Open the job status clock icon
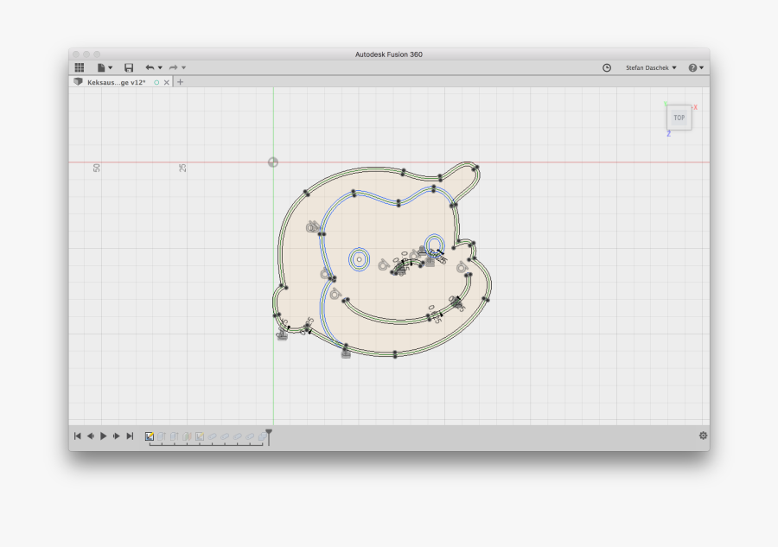The height and width of the screenshot is (547, 778). [607, 67]
